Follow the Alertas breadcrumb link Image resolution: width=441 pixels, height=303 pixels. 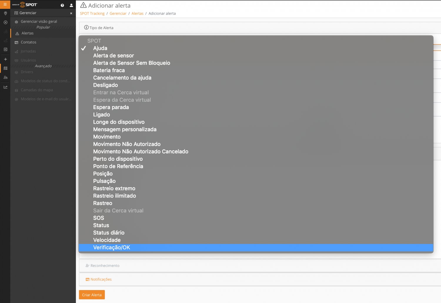pyautogui.click(x=137, y=14)
